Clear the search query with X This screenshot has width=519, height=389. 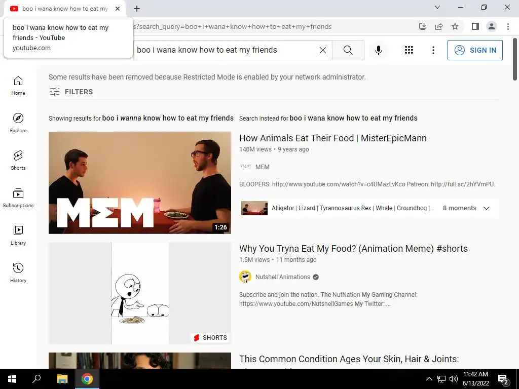323,50
